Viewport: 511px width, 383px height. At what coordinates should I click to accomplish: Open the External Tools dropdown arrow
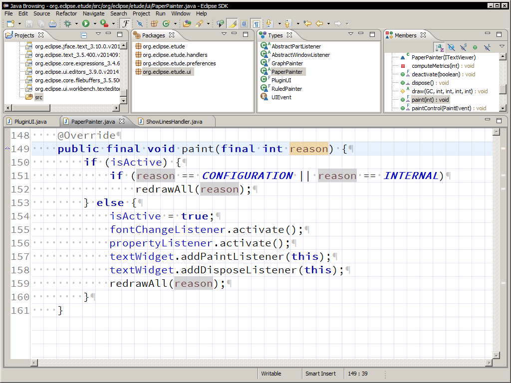113,24
